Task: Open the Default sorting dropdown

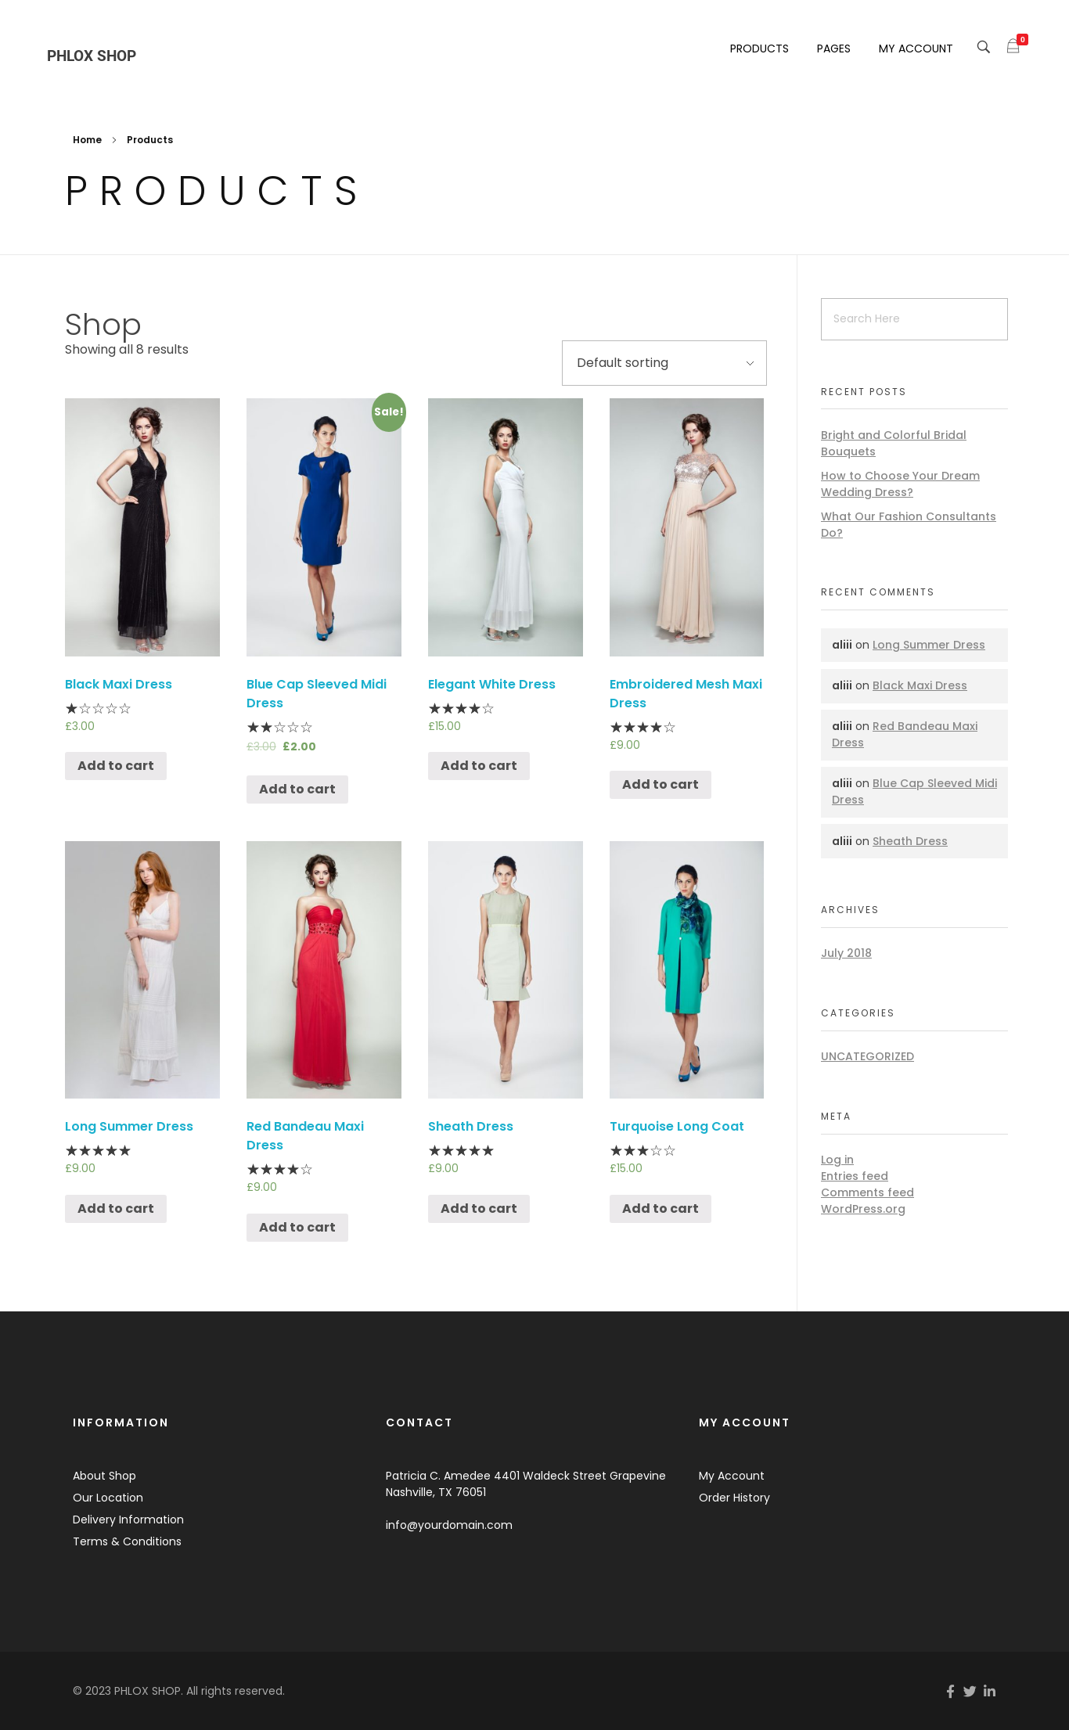Action: (664, 363)
